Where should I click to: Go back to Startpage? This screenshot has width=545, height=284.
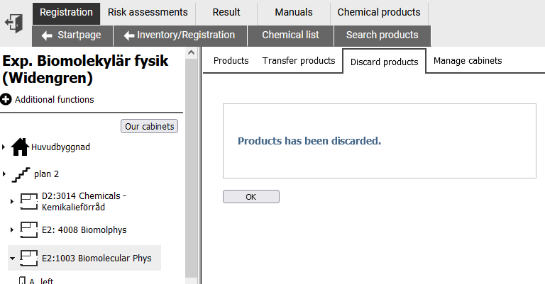click(x=72, y=35)
